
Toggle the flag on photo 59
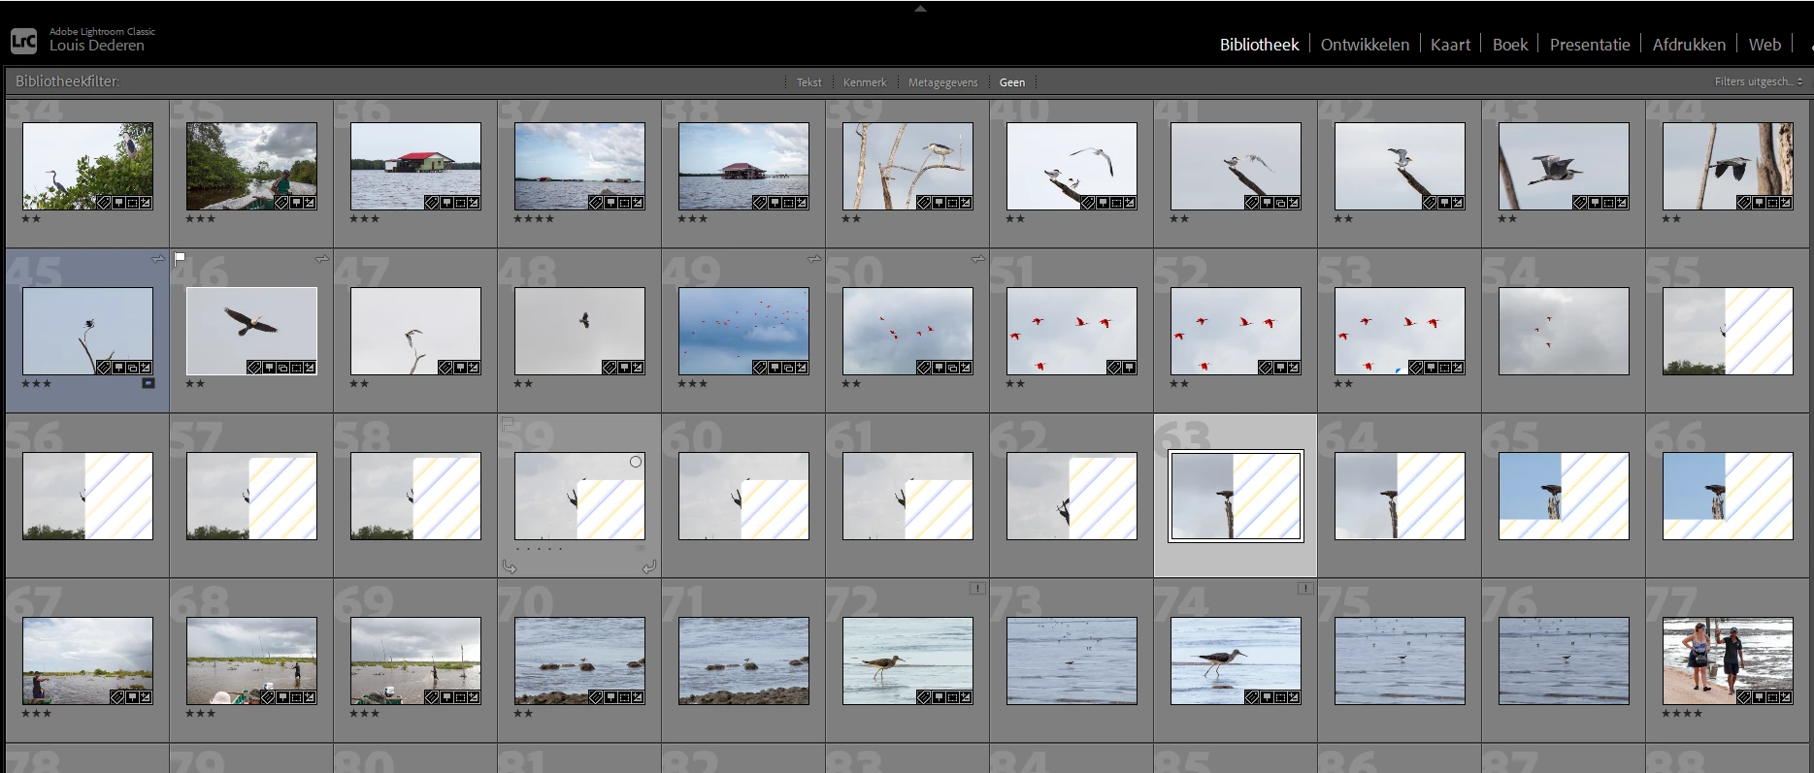508,423
